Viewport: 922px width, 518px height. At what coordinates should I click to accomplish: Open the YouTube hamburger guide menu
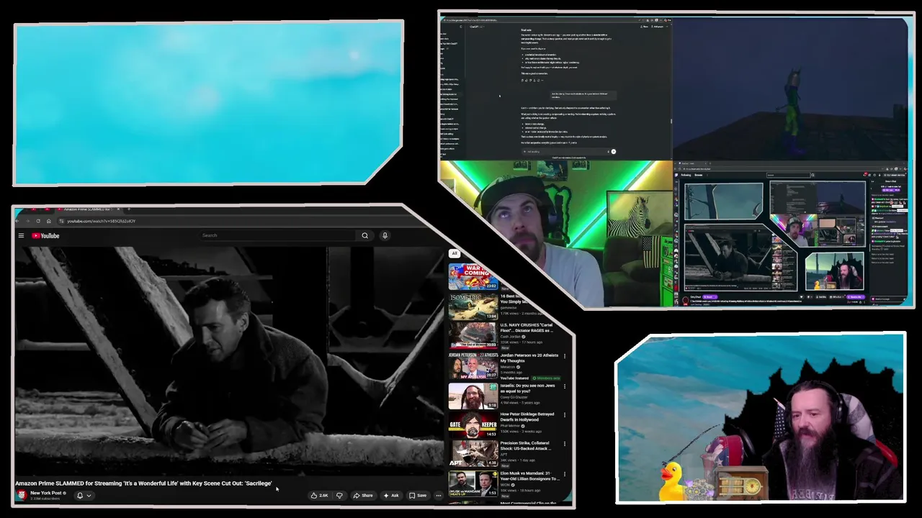click(21, 236)
